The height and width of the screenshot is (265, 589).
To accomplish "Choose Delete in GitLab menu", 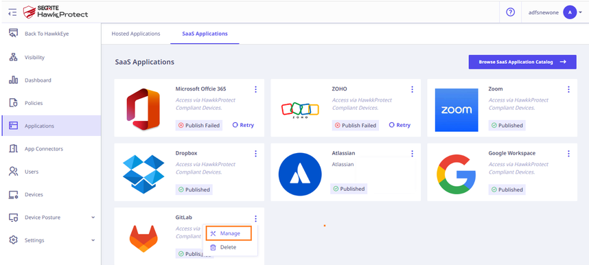I will (x=223, y=247).
